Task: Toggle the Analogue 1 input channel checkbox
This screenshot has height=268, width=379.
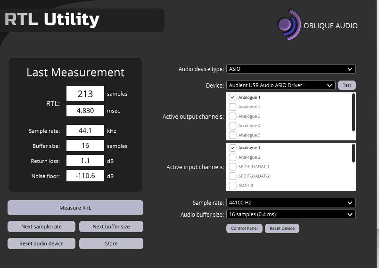Action: [x=232, y=148]
